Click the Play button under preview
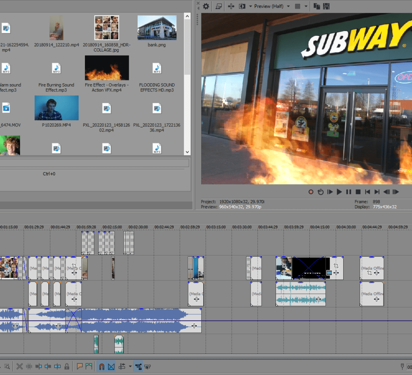This screenshot has width=412, height=375. pos(339,192)
